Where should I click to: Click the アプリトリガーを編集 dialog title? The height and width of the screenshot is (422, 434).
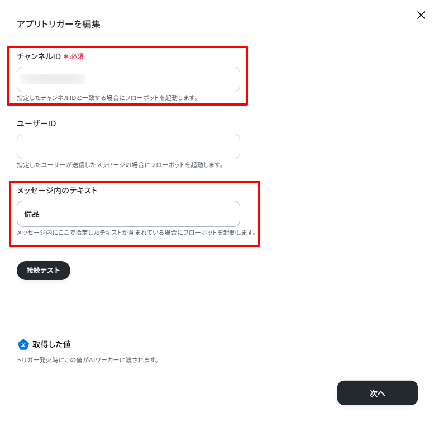coord(59,24)
